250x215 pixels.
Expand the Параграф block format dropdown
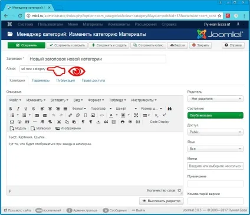(101, 109)
